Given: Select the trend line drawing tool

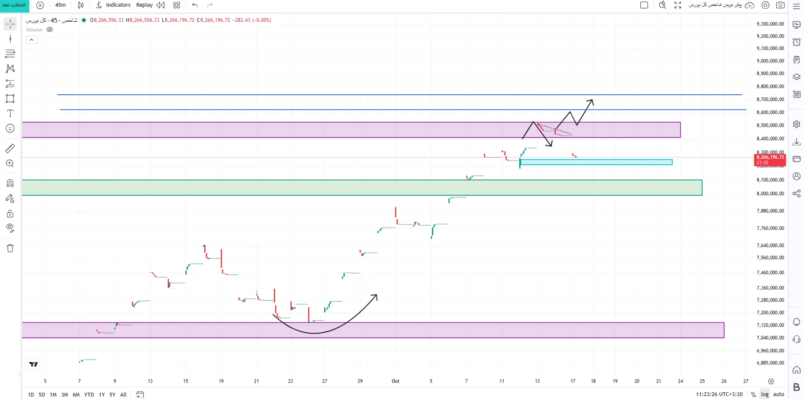Looking at the screenshot, I should coord(10,39).
